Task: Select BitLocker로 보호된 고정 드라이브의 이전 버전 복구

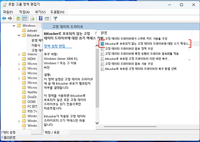Action: [x=137, y=59]
